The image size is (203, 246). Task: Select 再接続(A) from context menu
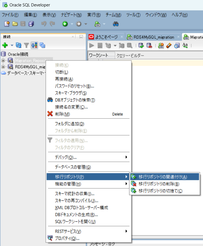click(89, 79)
